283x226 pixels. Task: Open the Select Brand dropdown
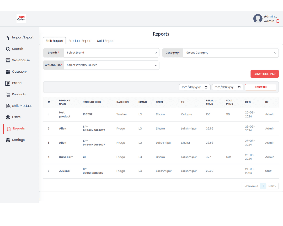[112, 53]
